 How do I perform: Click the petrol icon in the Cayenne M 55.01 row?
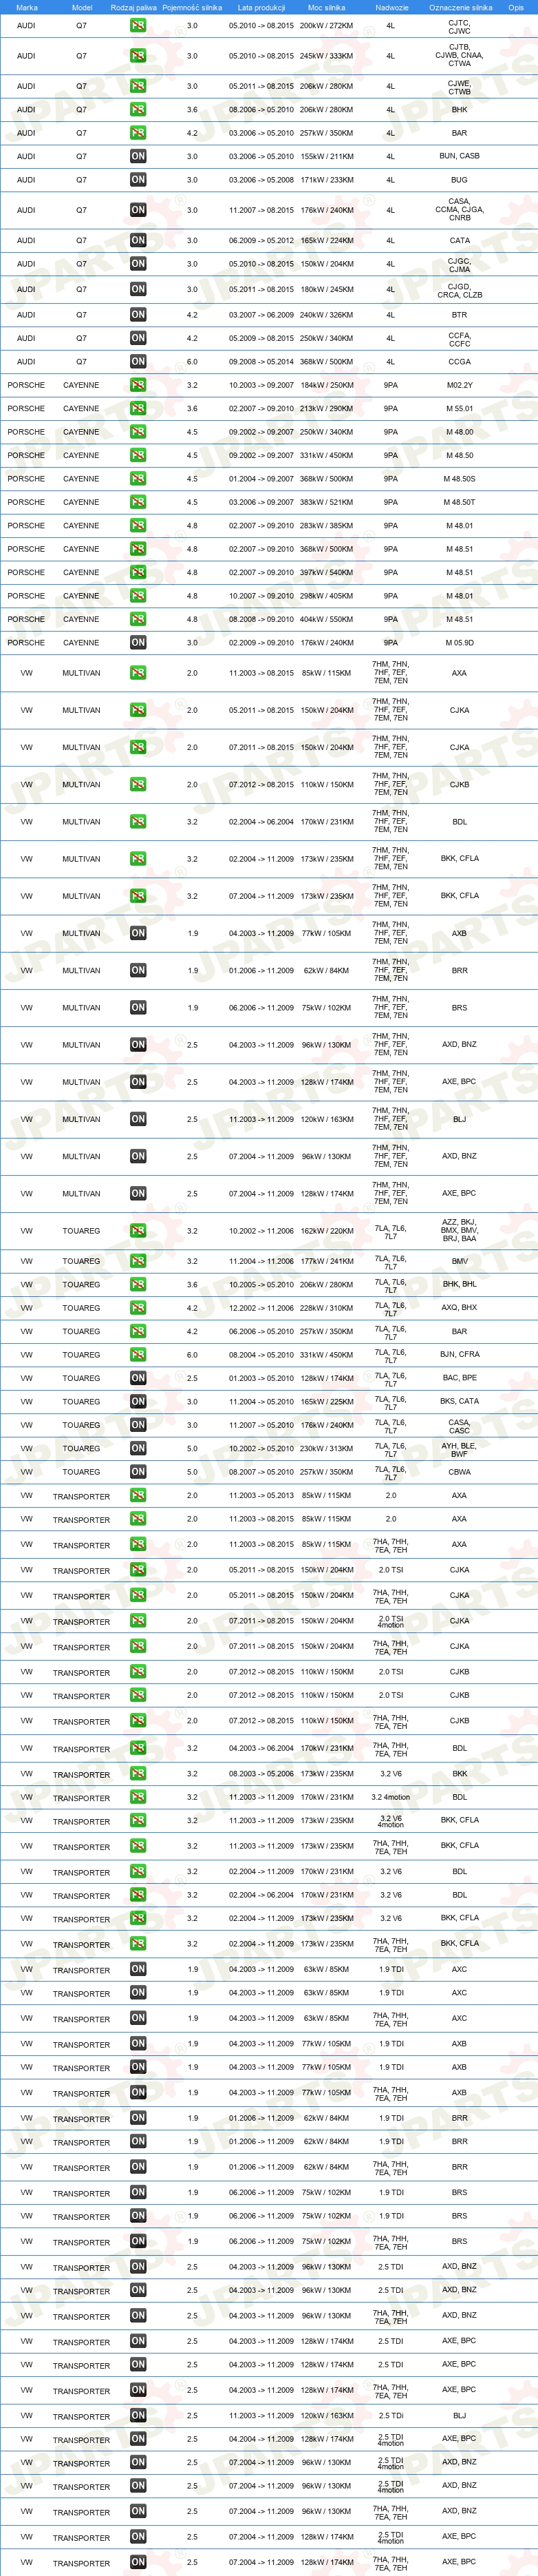[138, 409]
